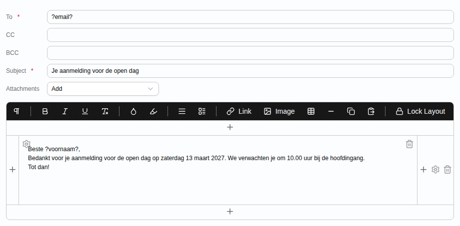Add a column left of the text block
The image size is (460, 226).
pos(12,170)
